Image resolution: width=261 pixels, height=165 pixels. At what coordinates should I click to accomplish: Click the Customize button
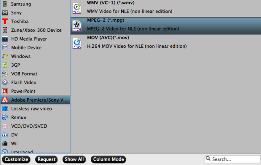point(16,159)
